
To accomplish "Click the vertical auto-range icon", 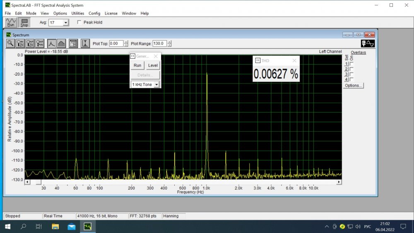I will click(x=85, y=43).
